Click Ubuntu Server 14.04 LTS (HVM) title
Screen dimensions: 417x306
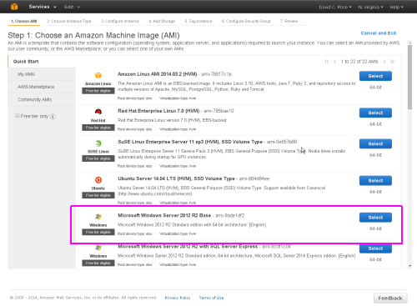tap(176, 178)
